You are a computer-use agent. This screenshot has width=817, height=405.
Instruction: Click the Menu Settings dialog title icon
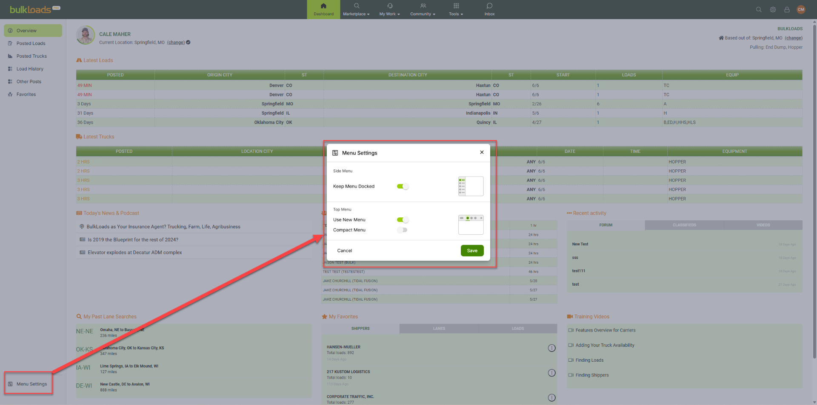point(335,153)
